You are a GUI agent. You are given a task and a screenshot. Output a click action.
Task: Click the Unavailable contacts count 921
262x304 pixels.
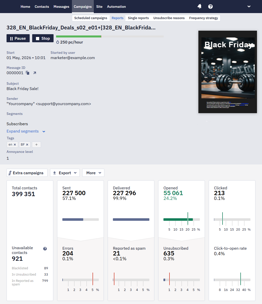tap(17, 259)
